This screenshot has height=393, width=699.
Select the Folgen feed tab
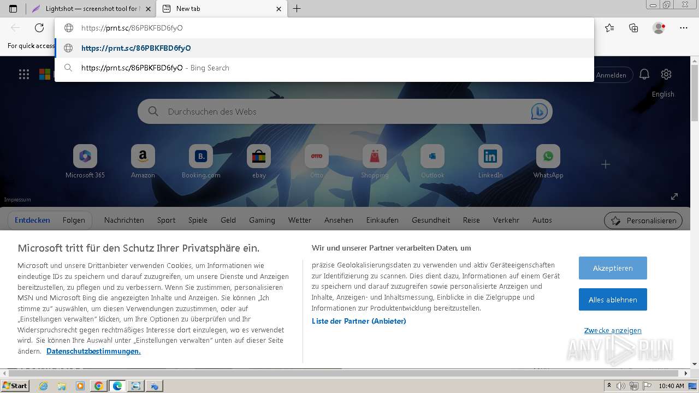(x=74, y=220)
